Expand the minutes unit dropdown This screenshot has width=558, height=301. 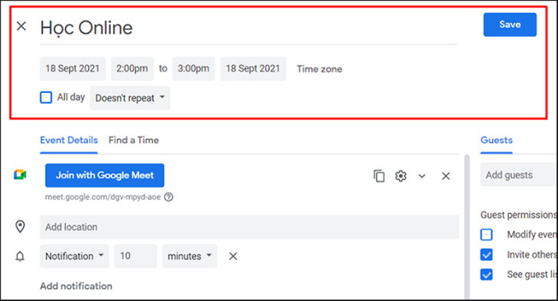click(x=189, y=256)
